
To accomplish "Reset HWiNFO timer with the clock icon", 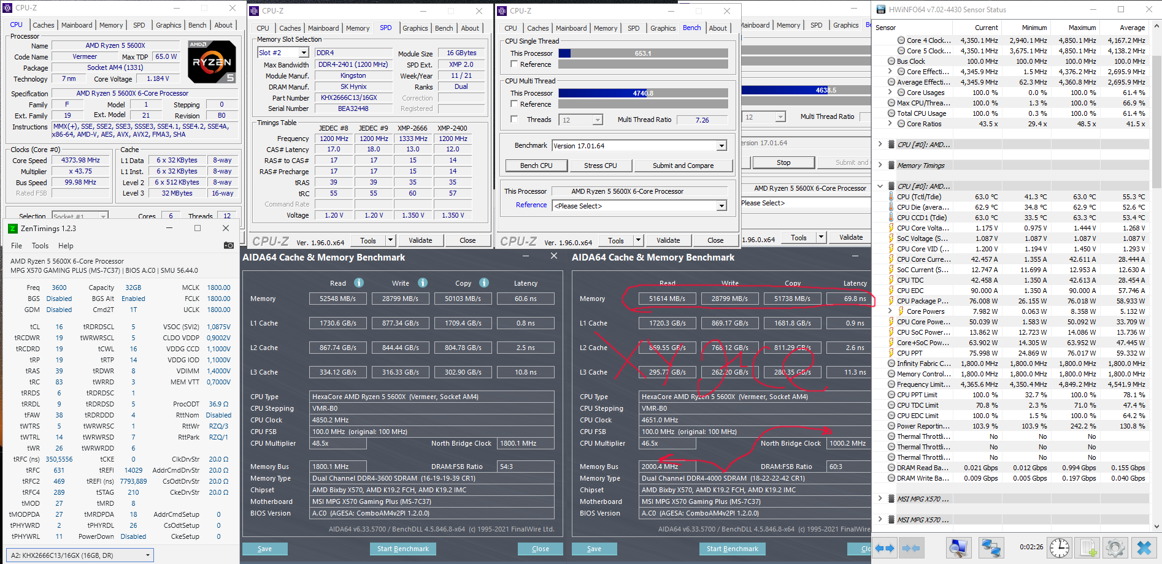I will tap(1060, 548).
